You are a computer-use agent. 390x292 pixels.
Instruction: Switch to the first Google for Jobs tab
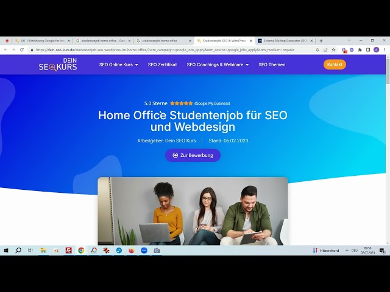(41, 41)
